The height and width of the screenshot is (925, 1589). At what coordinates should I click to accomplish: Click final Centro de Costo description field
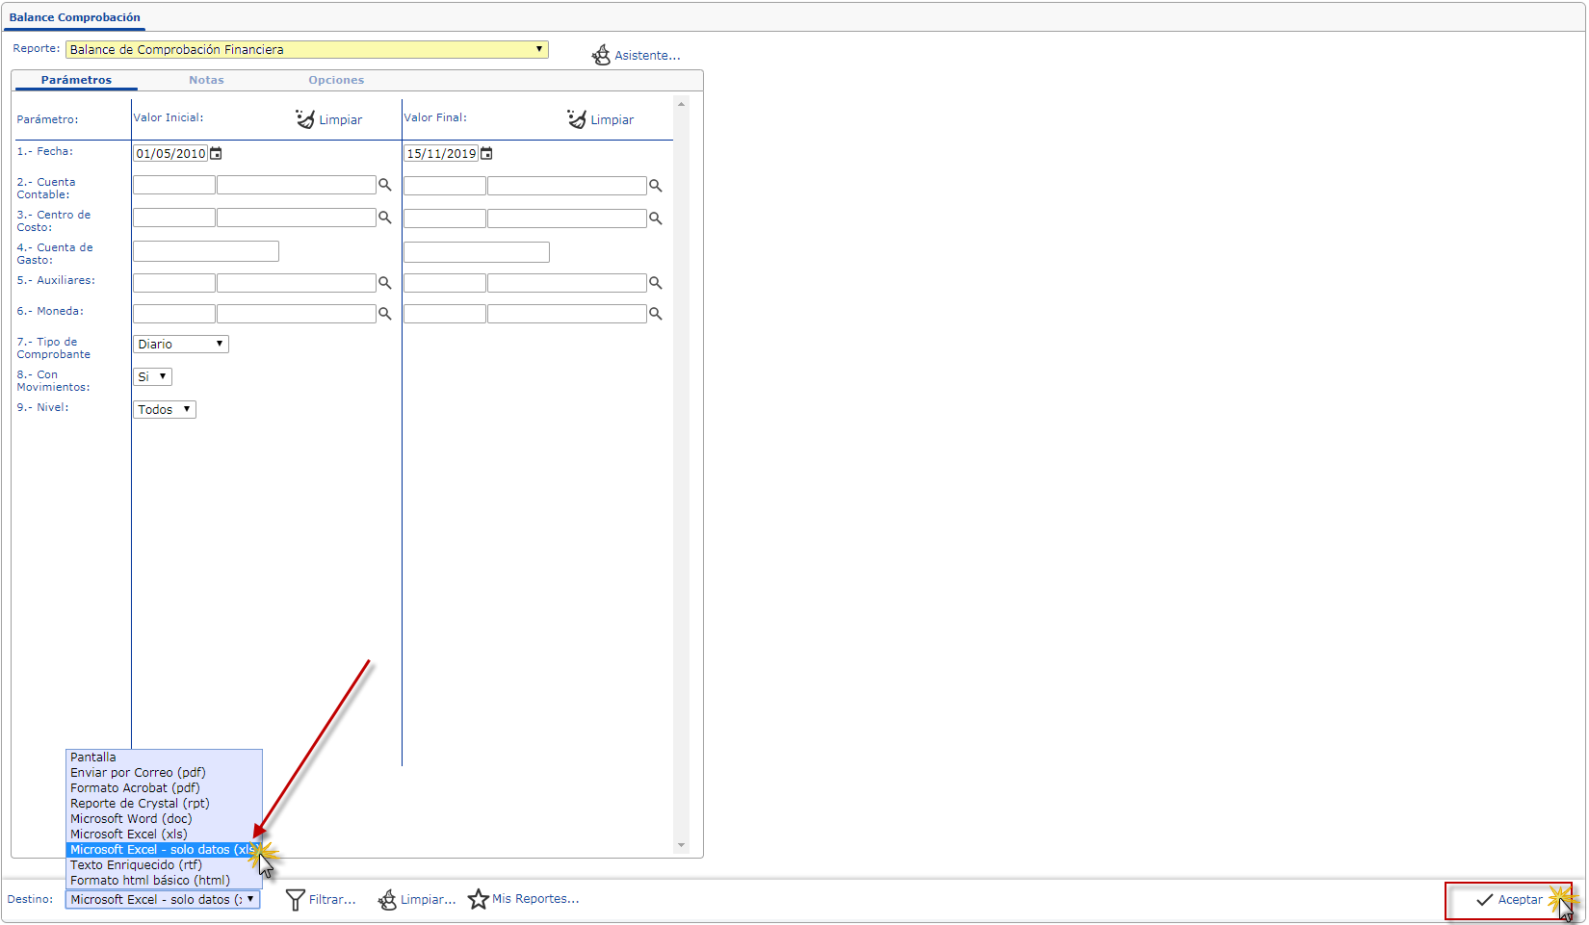567,218
